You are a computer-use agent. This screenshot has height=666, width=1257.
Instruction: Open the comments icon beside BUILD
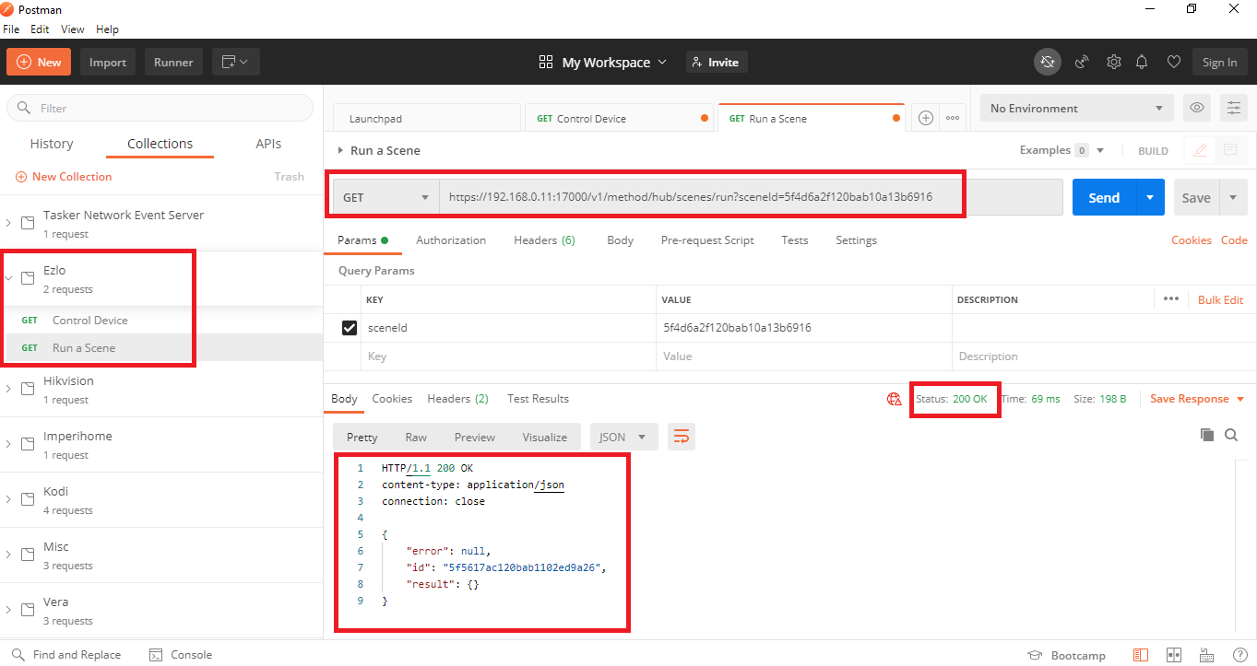coord(1229,150)
